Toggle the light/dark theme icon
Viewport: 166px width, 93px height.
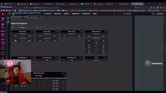[x=153, y=14]
